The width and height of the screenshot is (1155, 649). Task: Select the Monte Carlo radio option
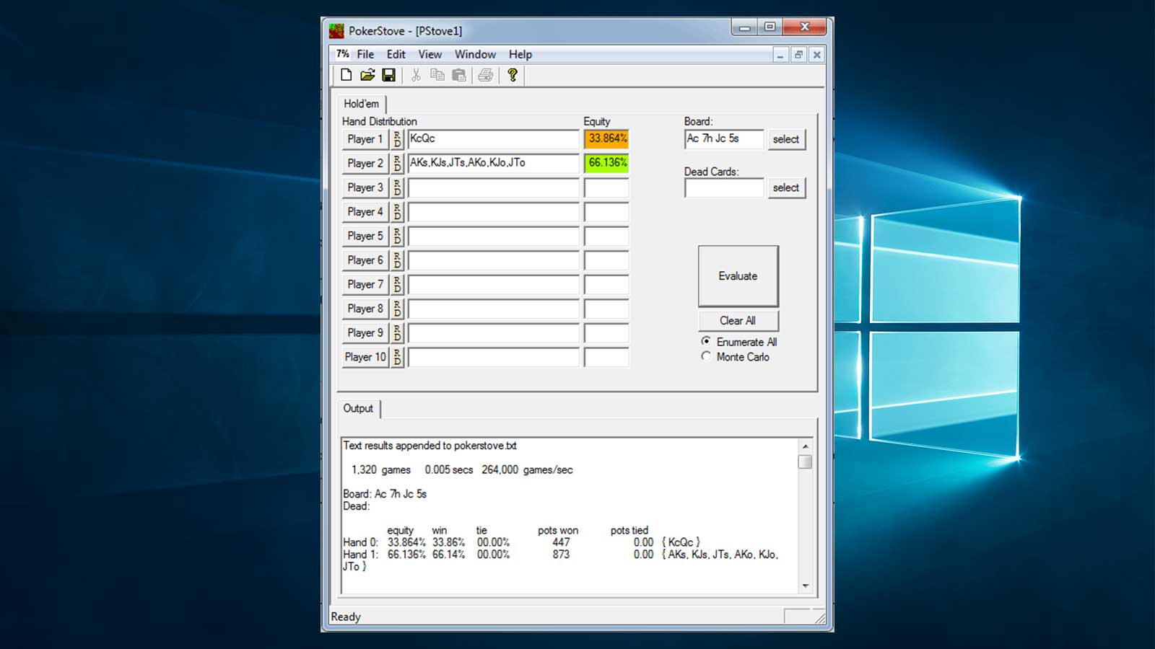[x=735, y=357]
